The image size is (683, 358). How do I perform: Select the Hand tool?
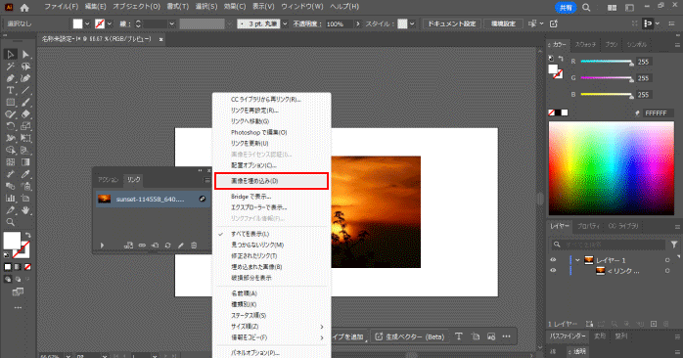[x=25, y=210]
